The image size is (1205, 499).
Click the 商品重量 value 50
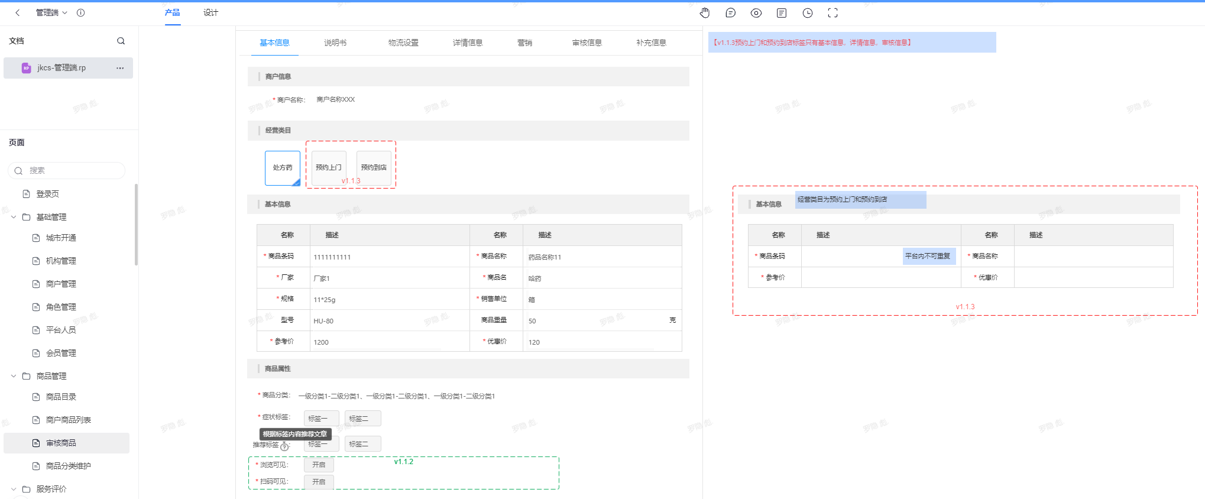(x=532, y=321)
